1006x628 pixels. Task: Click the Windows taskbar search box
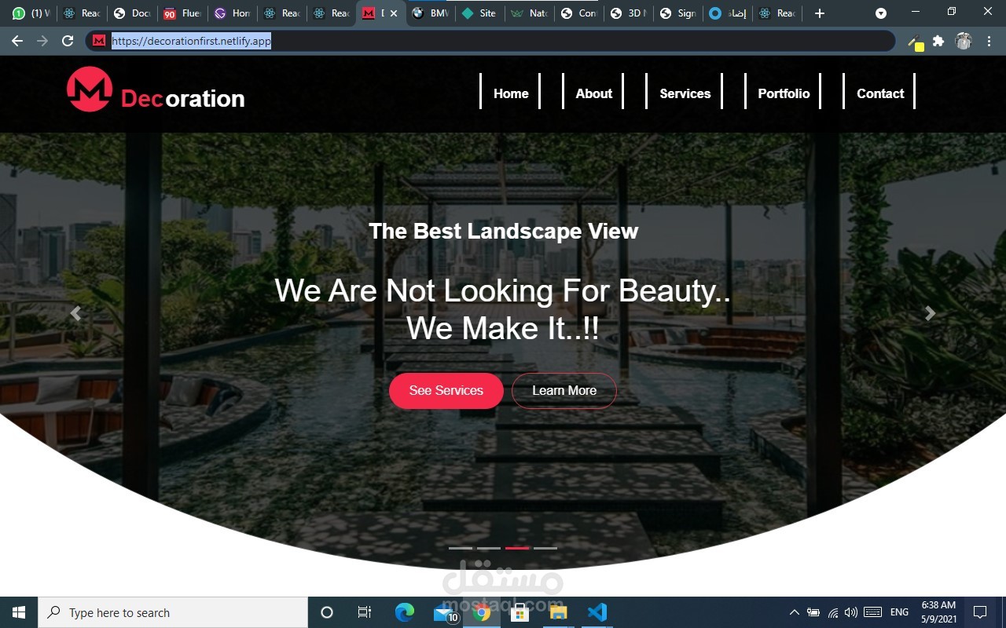[173, 612]
